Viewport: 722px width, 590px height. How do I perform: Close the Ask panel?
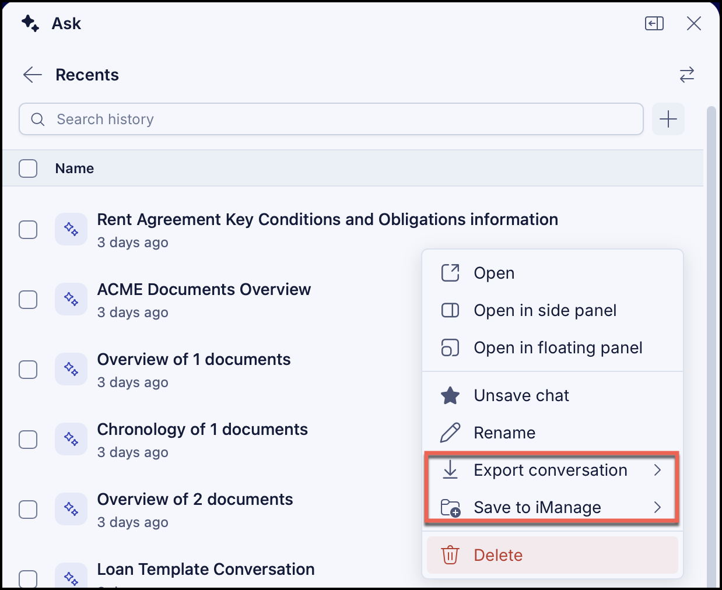point(694,23)
